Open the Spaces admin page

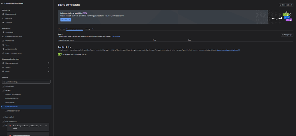pos(8,45)
